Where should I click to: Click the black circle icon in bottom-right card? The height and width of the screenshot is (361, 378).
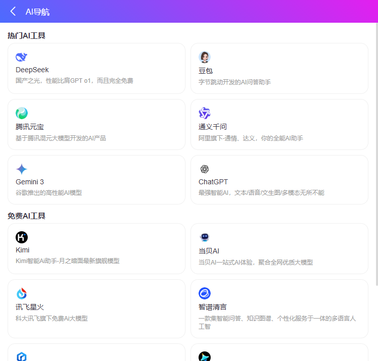(205, 356)
